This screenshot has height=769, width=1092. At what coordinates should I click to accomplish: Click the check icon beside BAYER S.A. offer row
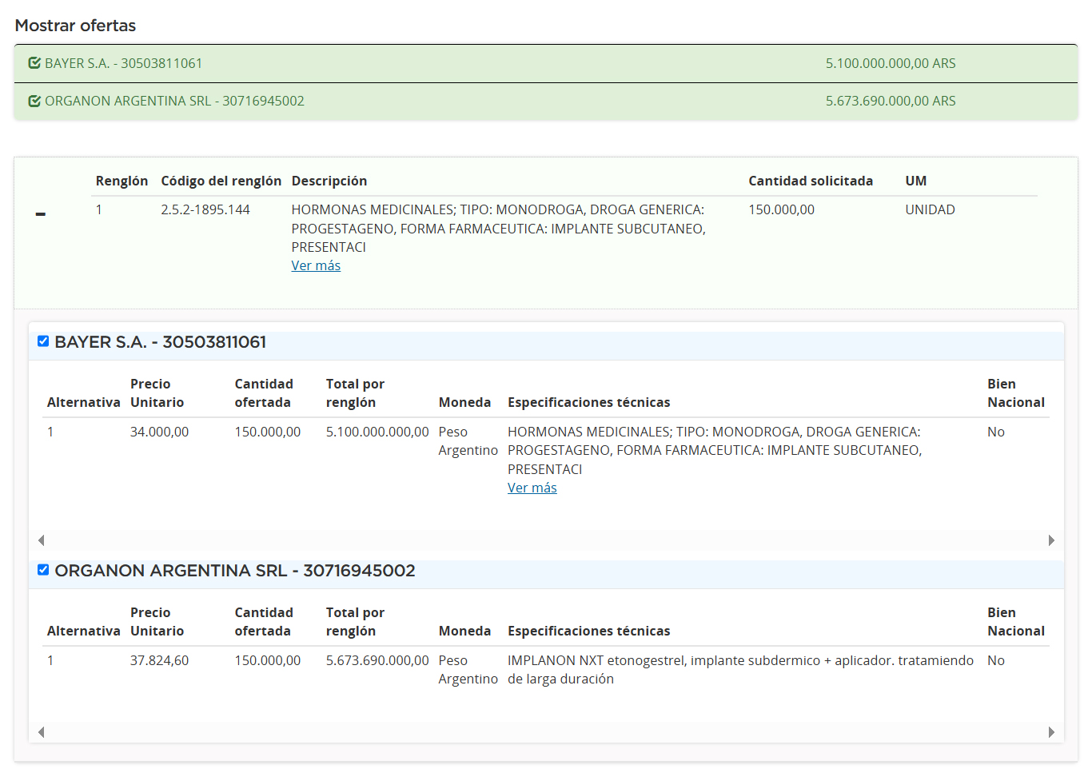34,63
